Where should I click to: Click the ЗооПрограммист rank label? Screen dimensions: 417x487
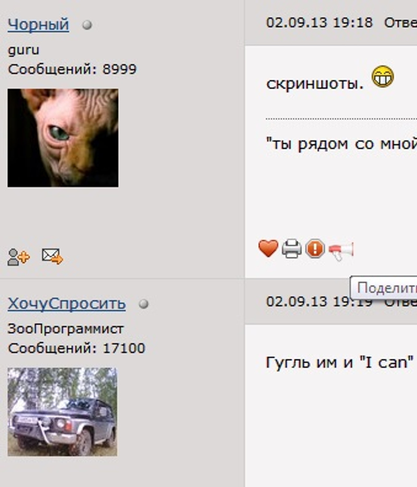66,329
